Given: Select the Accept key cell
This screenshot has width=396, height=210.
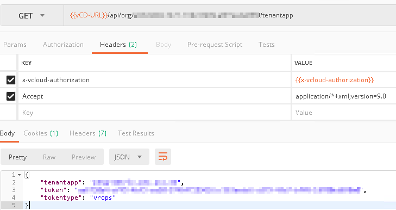Looking at the screenshot, I should click(x=154, y=96).
